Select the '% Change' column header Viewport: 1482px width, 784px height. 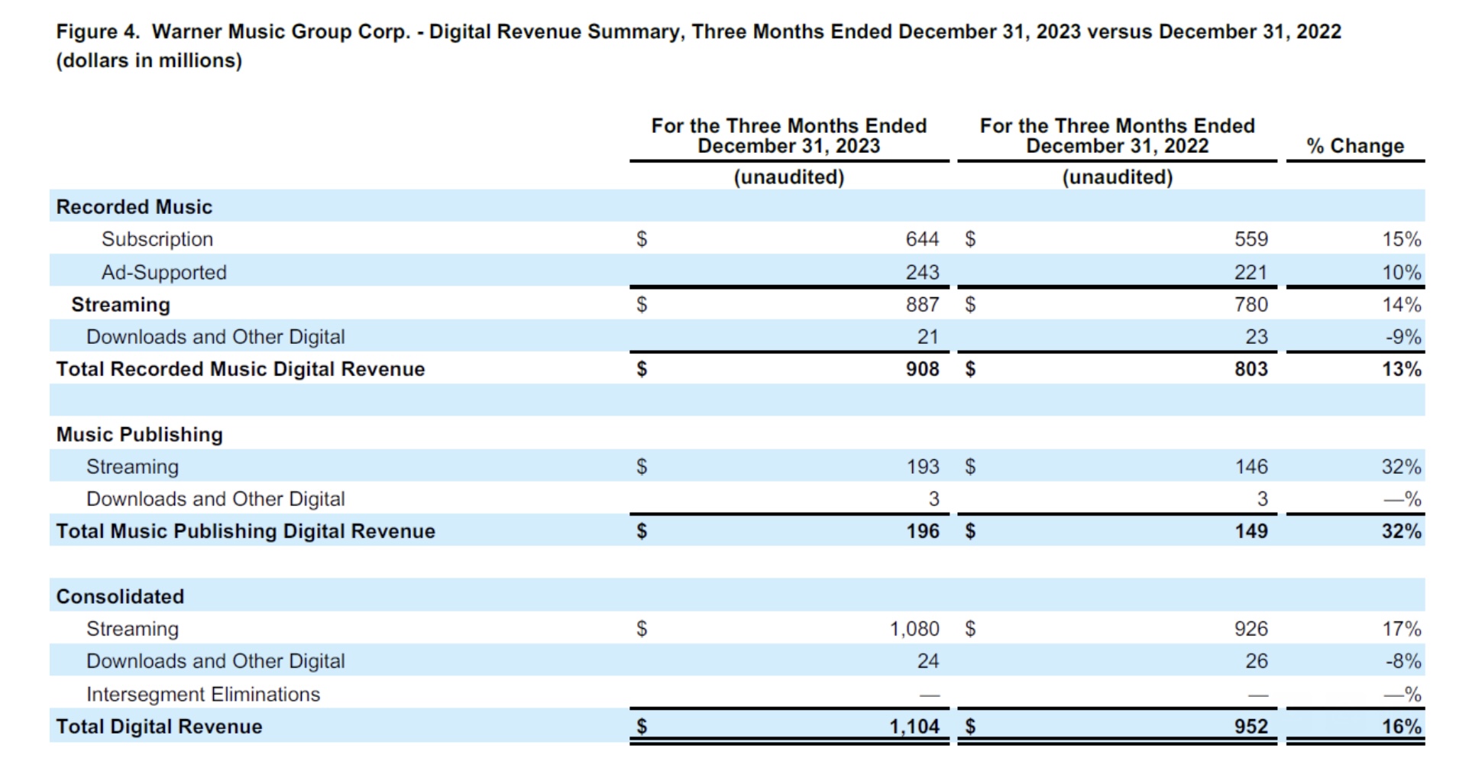1355,146
